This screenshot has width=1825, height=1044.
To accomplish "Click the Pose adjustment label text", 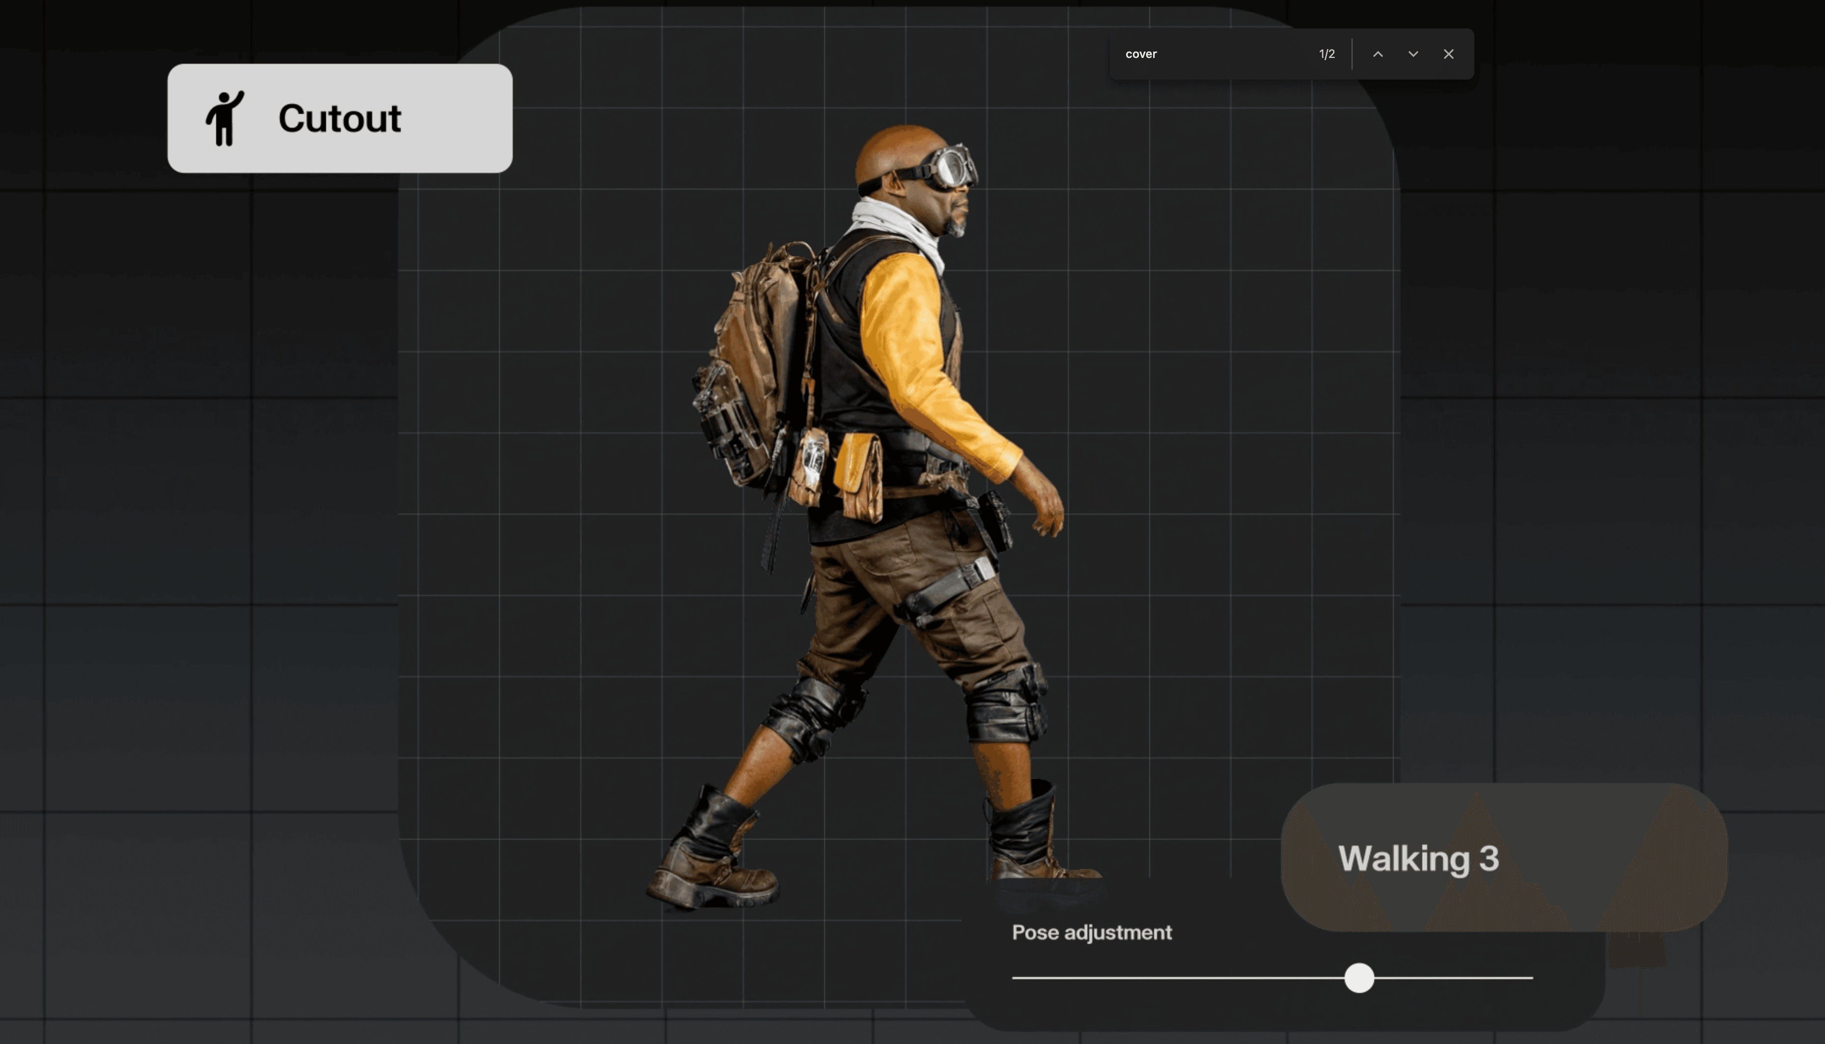I will (1091, 932).
